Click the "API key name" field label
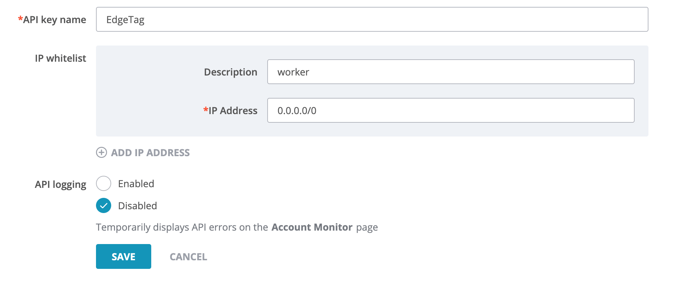 [55, 20]
